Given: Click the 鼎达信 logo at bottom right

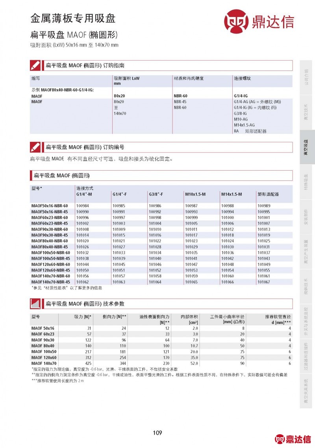Looking at the screenshot, I should (x=293, y=439).
